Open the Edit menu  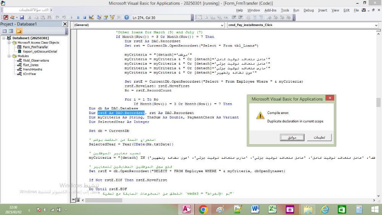pyautogui.click(x=346, y=10)
